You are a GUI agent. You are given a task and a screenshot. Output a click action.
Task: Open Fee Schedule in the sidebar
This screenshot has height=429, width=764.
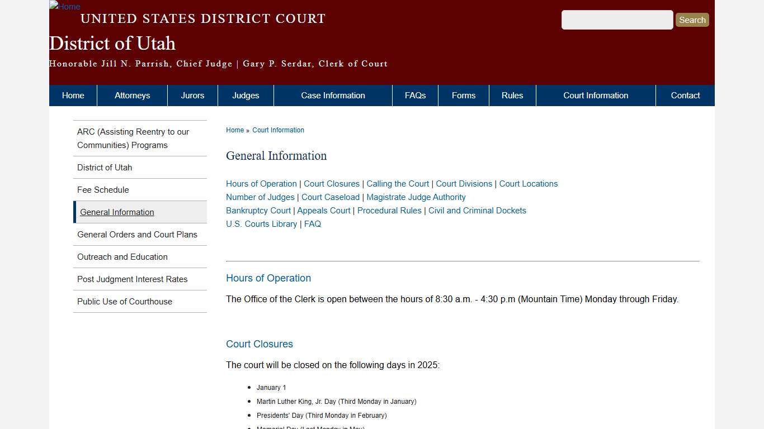tap(103, 190)
